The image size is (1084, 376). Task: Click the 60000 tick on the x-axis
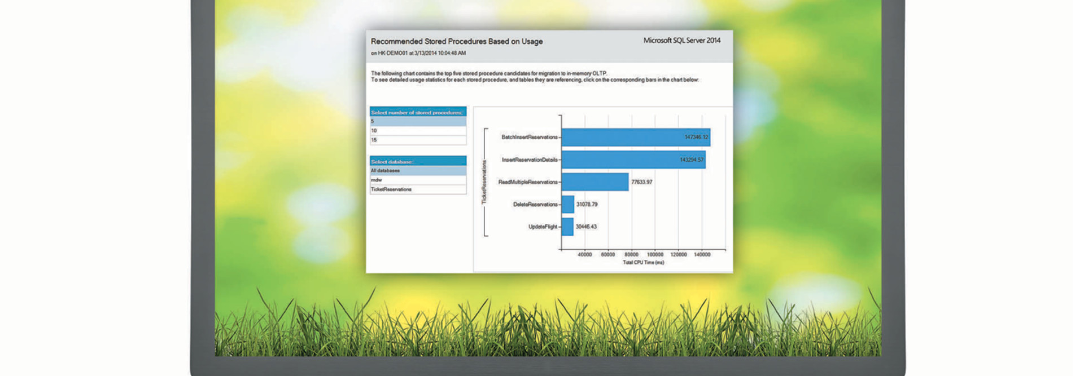(x=608, y=255)
